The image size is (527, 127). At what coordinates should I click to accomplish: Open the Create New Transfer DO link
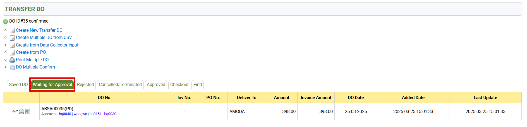point(39,30)
